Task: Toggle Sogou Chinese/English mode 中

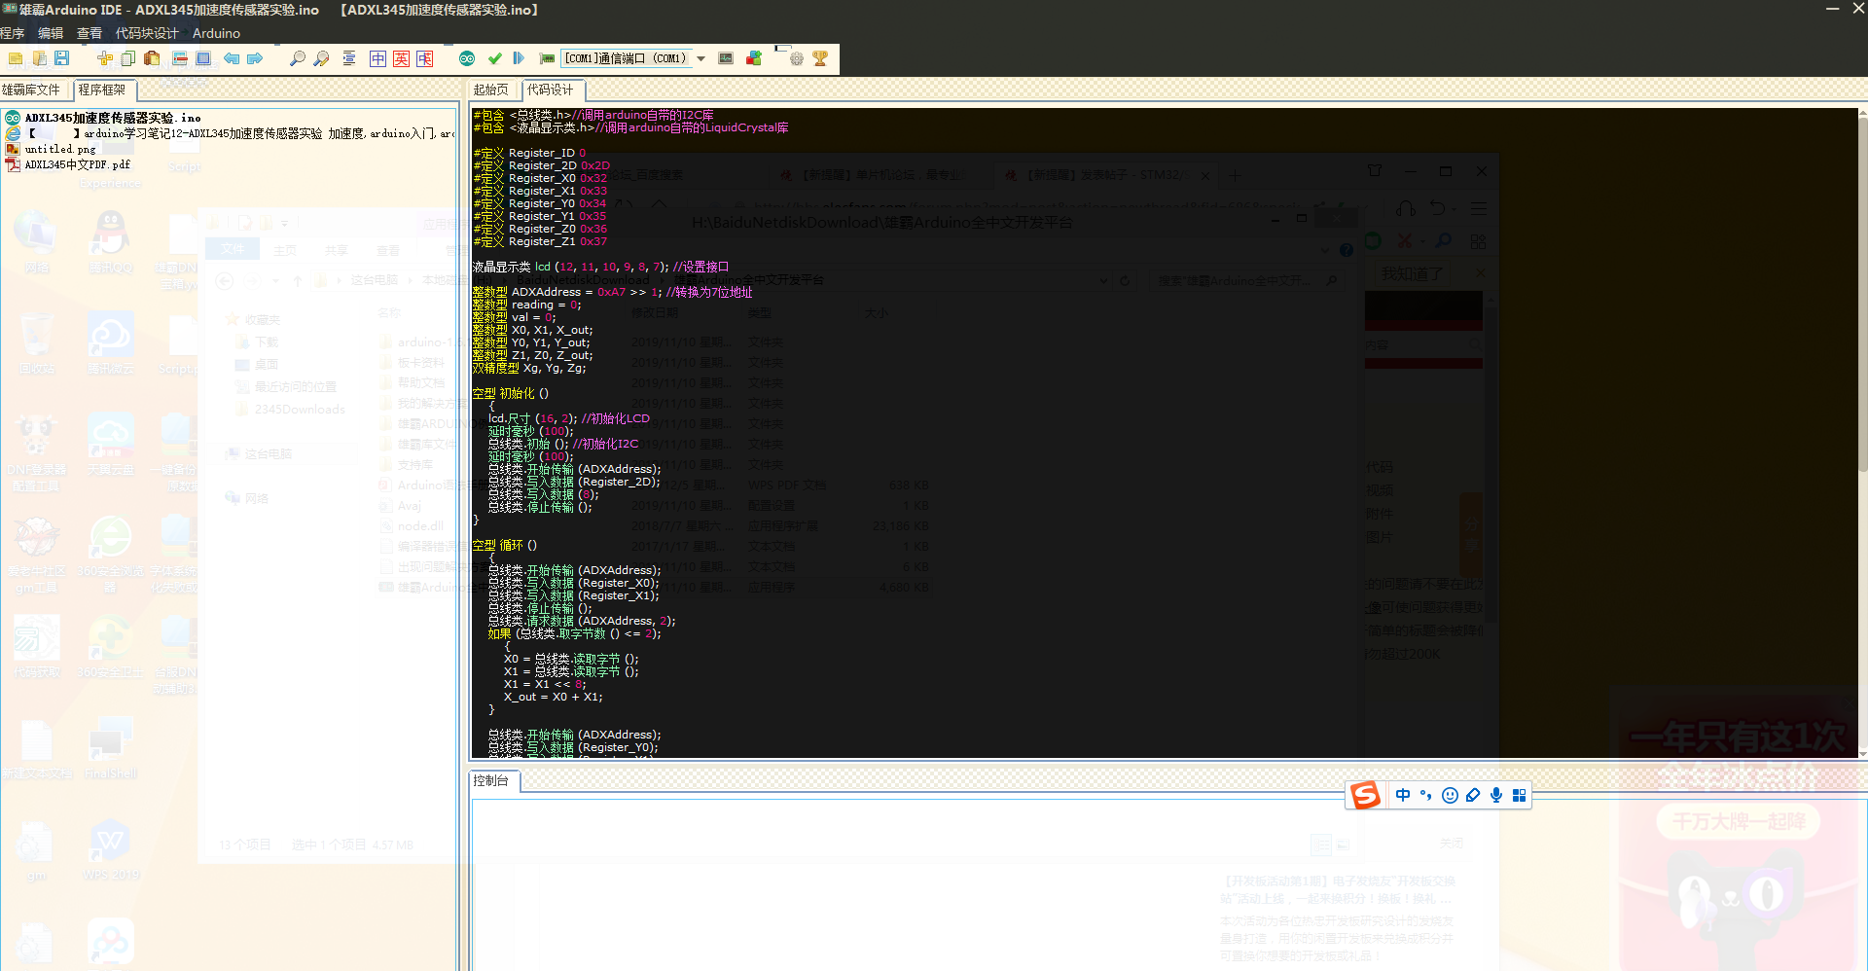Action: [x=1403, y=795]
